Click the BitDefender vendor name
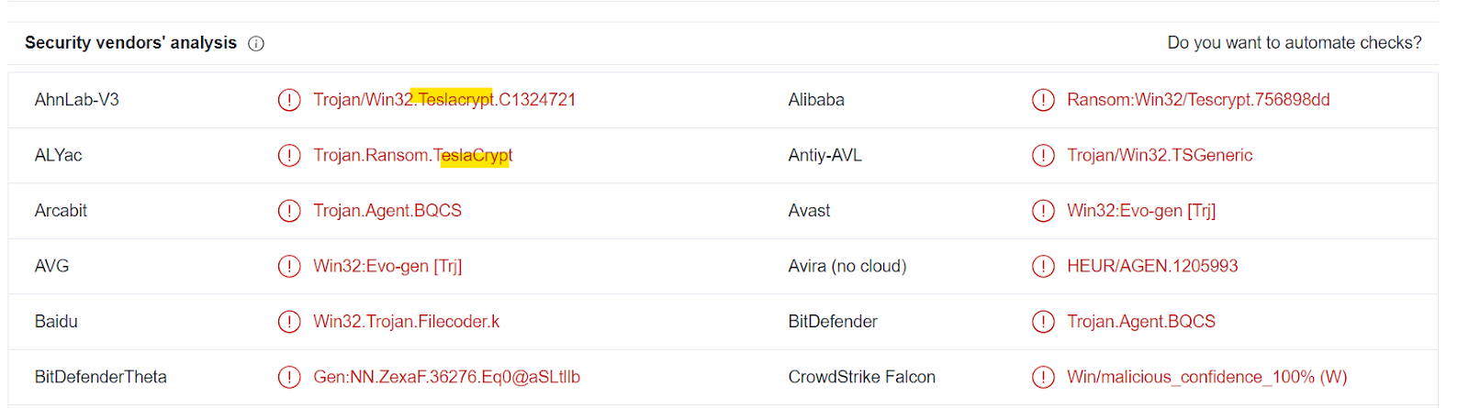 833,322
